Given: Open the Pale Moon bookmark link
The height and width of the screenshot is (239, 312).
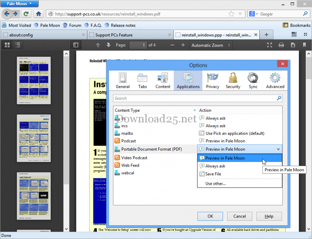Looking at the screenshot, I should (47, 26).
